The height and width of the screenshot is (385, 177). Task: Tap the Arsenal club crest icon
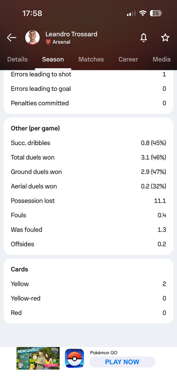(x=48, y=42)
